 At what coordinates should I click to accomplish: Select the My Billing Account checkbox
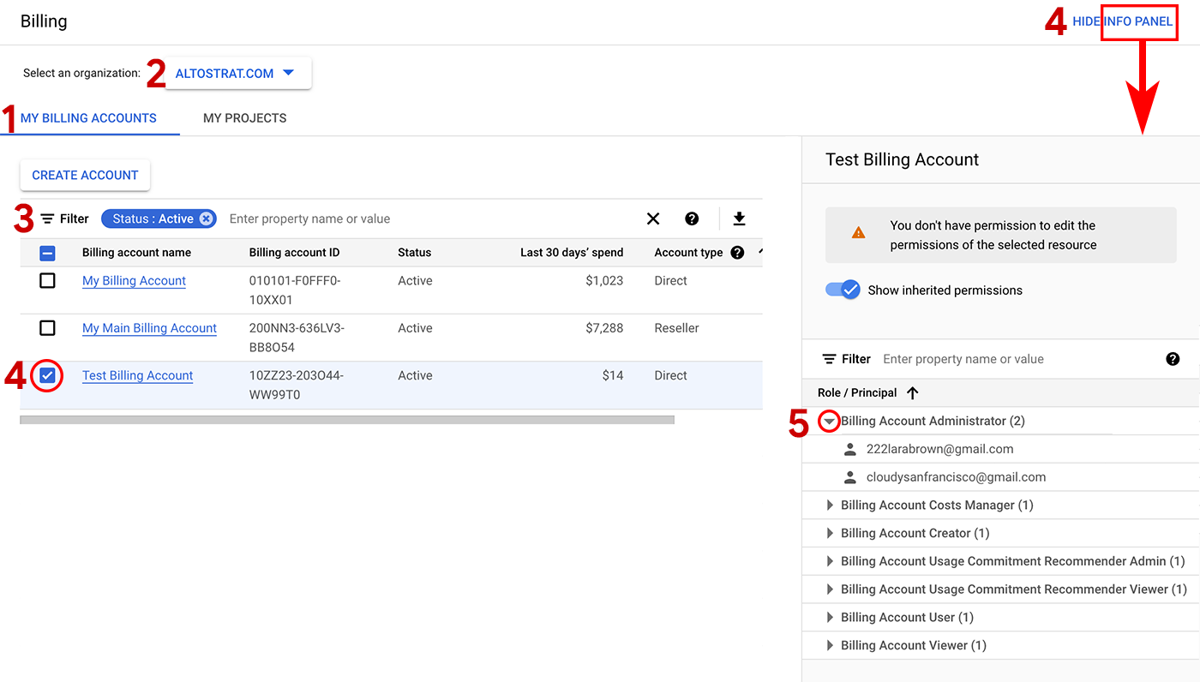coord(47,280)
